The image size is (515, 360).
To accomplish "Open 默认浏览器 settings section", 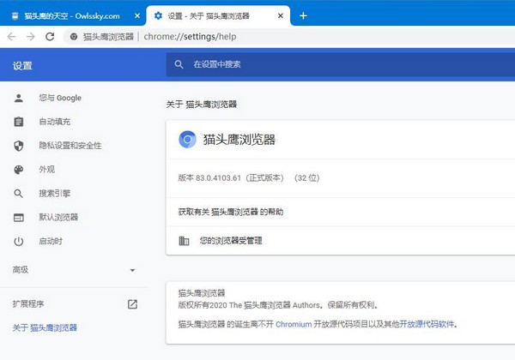I will pos(58,218).
